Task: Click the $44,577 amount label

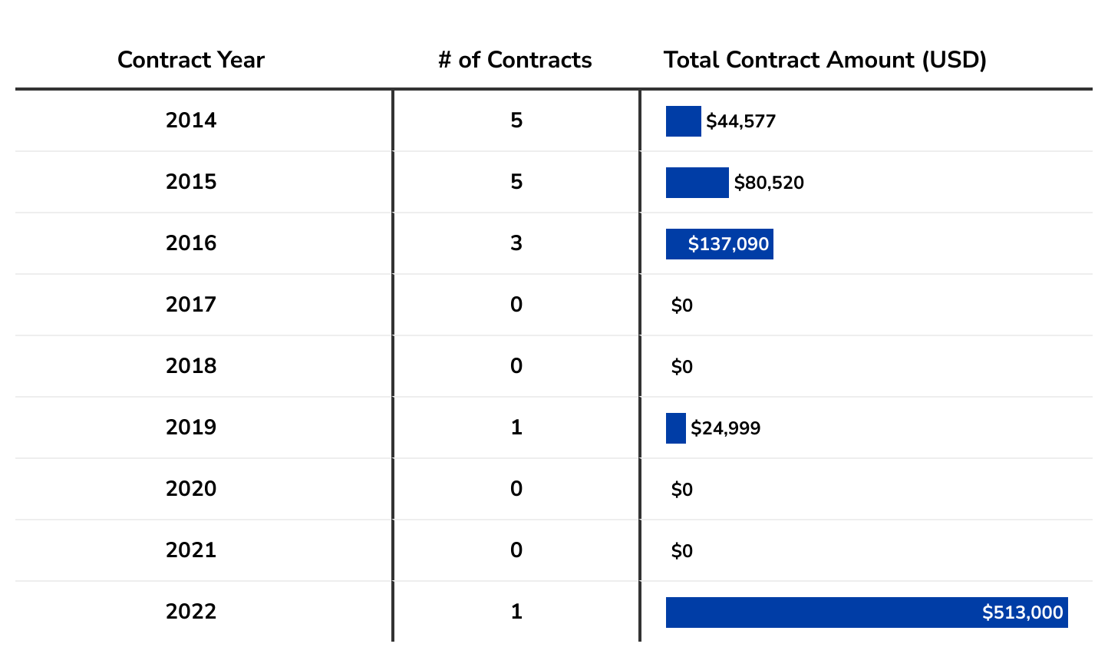Action: pyautogui.click(x=740, y=121)
